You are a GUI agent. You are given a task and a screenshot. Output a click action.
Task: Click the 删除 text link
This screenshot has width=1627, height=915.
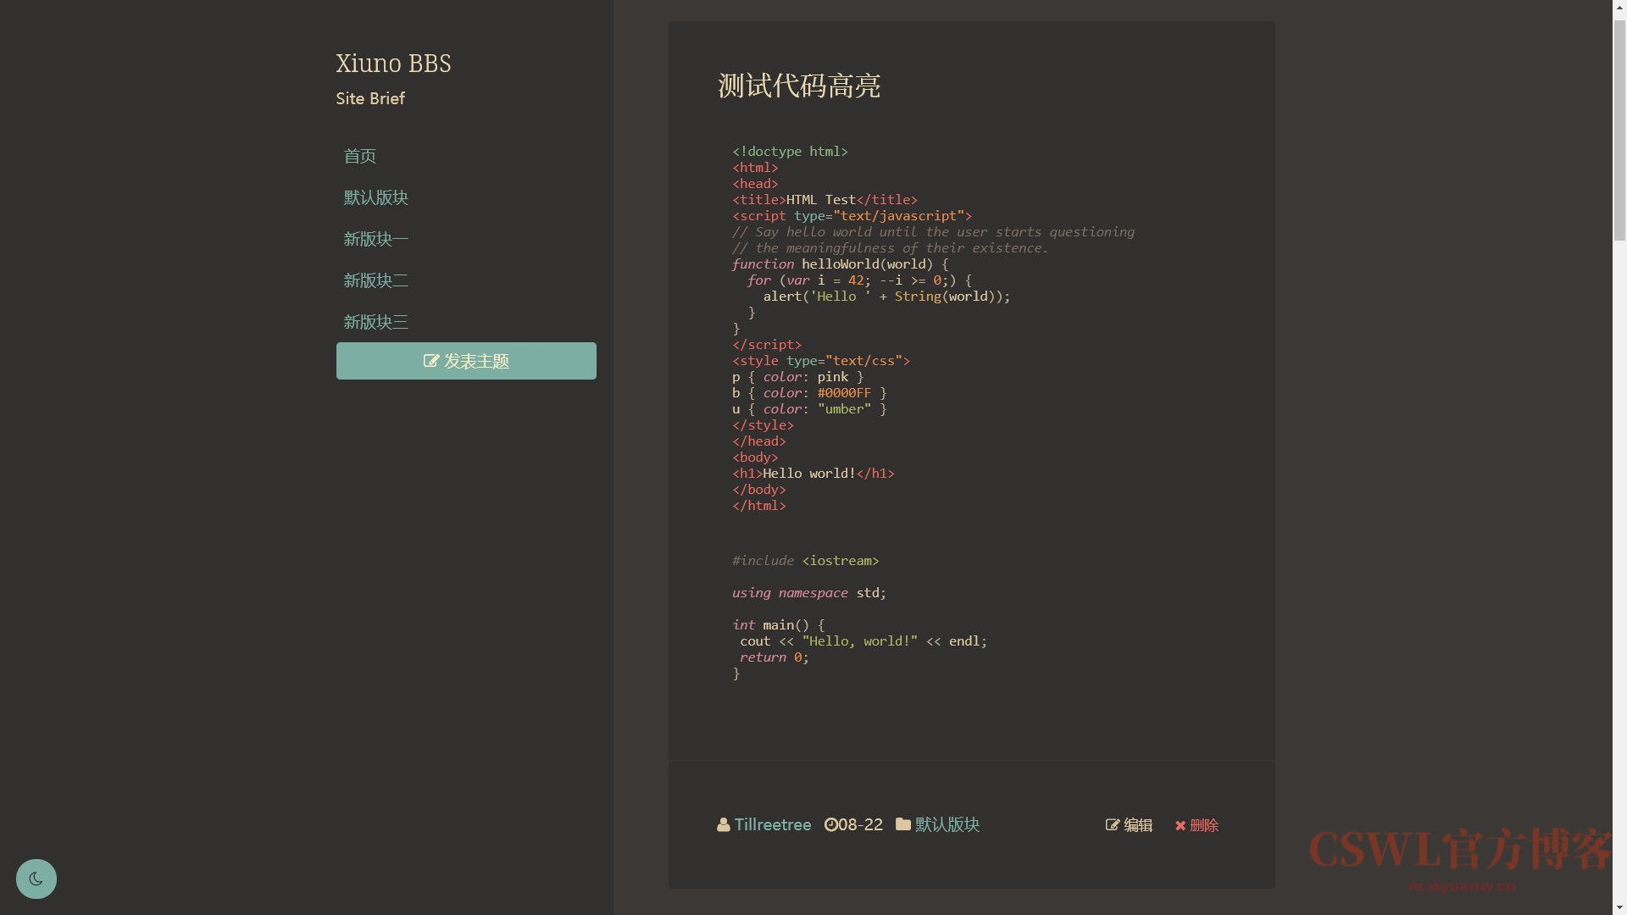(1203, 826)
